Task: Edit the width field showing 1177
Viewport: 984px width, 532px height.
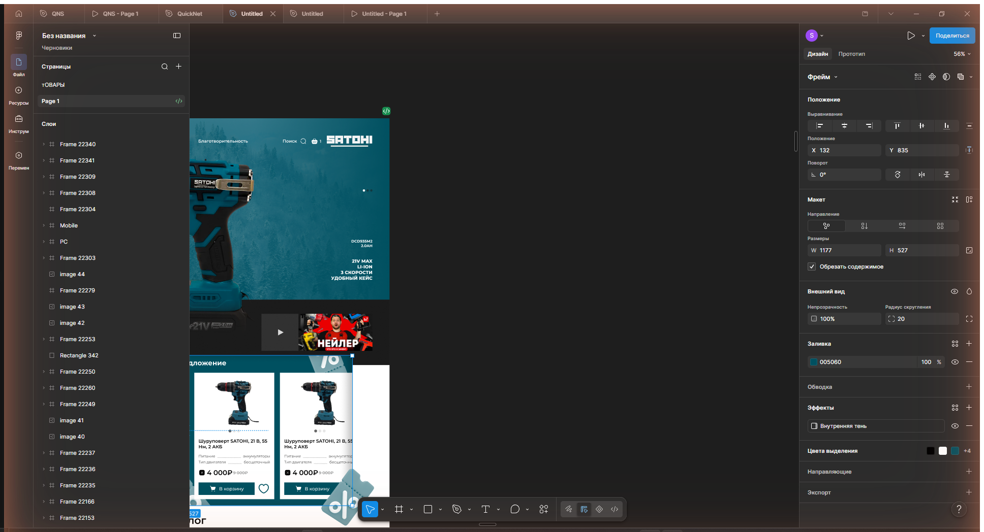Action: (x=844, y=250)
